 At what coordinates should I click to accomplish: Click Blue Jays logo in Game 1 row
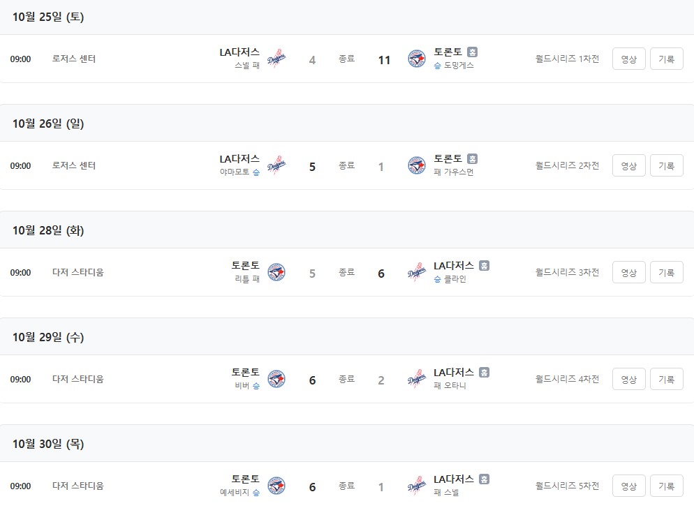tap(417, 59)
